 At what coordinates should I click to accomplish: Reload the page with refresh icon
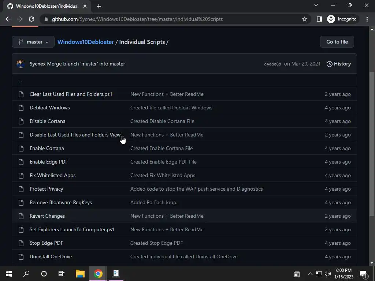click(31, 19)
